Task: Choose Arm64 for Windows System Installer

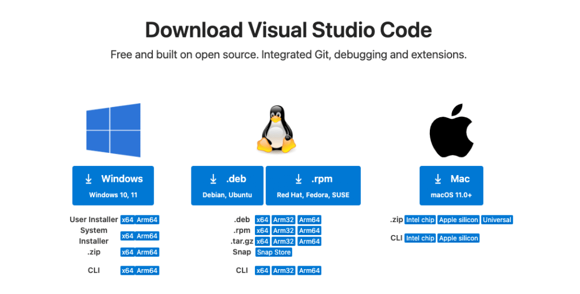Action: click(147, 236)
